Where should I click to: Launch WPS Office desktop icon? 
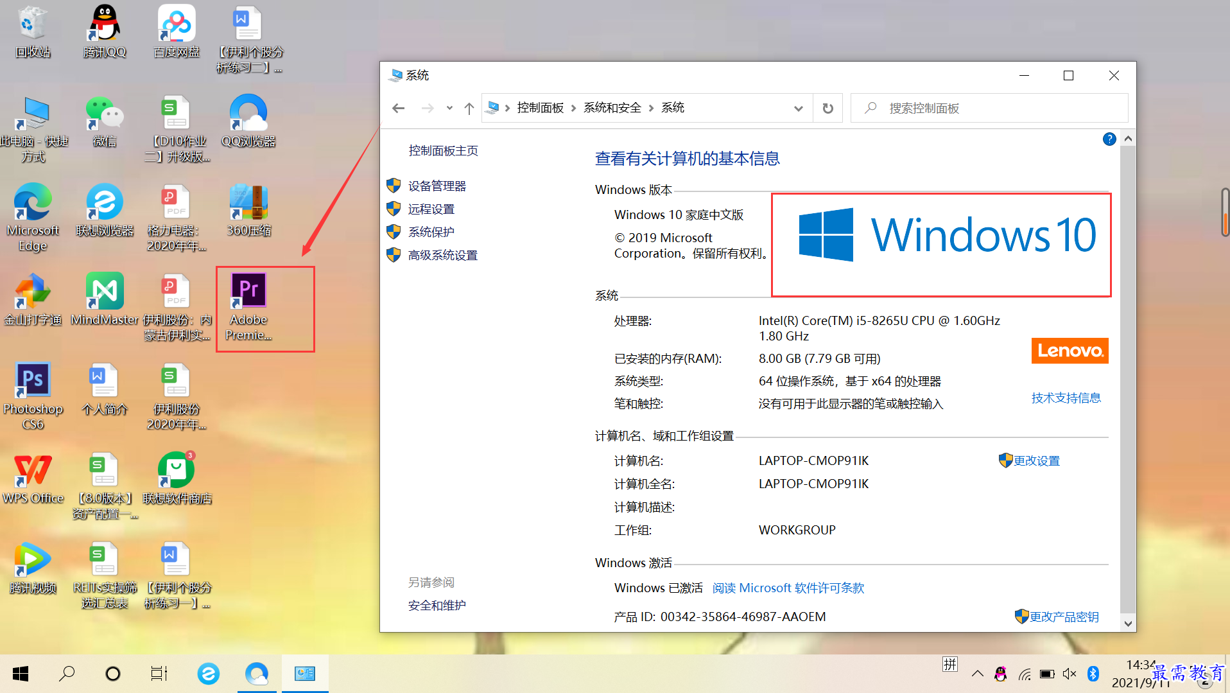tap(33, 478)
